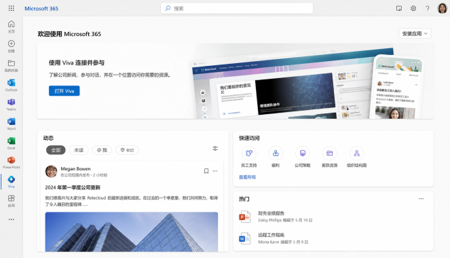
Task: Open the building image in the post
Action: point(132,232)
